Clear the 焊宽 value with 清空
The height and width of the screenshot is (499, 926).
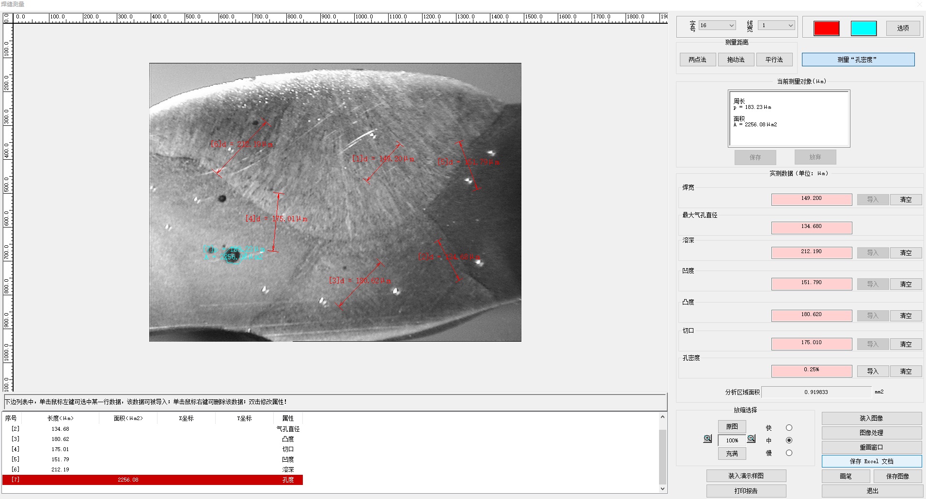point(906,199)
